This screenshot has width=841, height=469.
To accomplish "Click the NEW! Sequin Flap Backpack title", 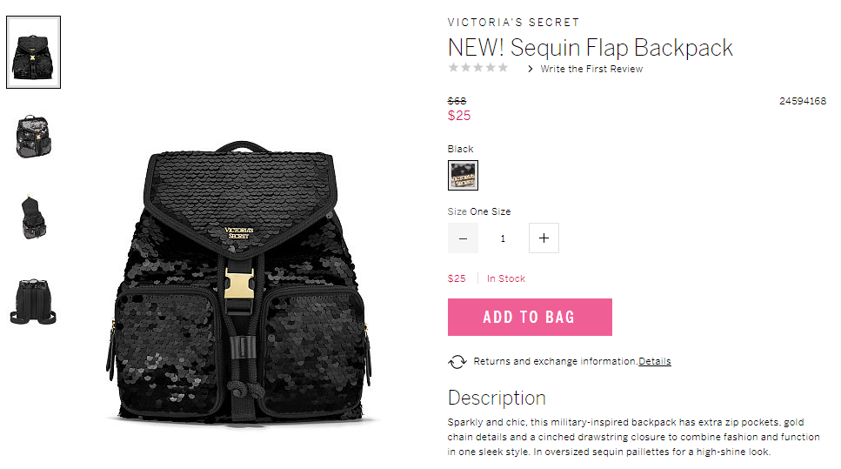I will (x=590, y=48).
